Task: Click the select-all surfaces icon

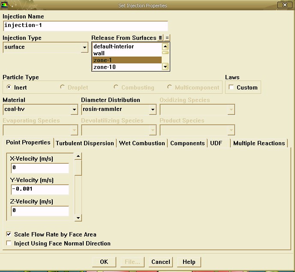Action: tap(160, 38)
